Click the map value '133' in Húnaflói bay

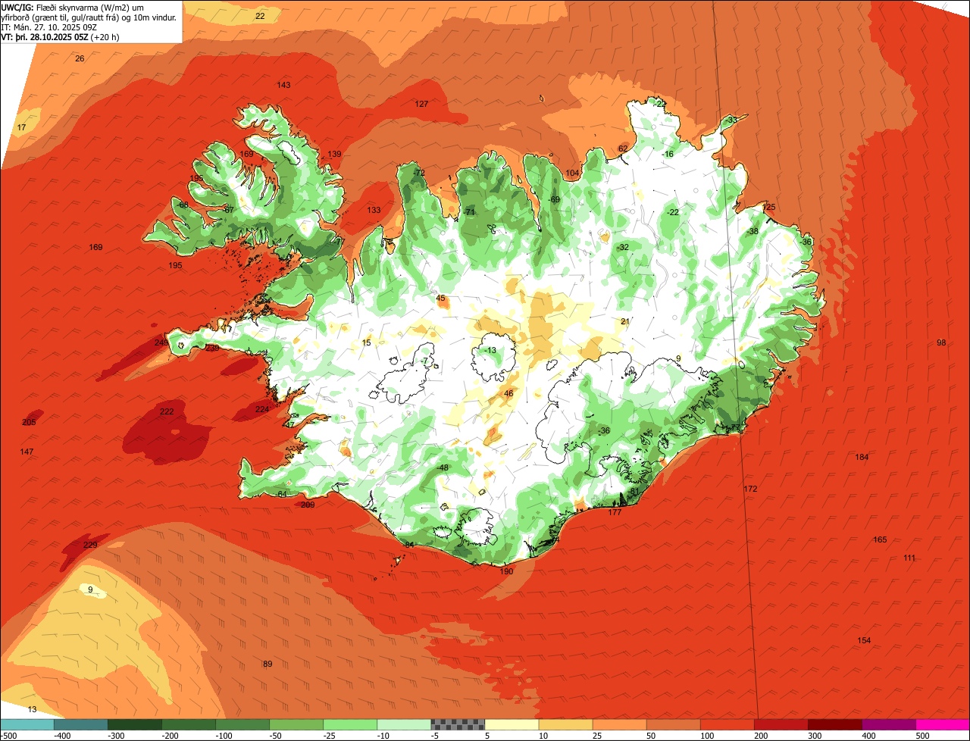point(374,210)
